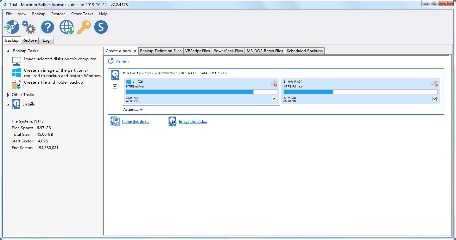Toggle the D: partition checkbox
Image resolution: width=456 pixels, height=240 pixels.
click(434, 99)
